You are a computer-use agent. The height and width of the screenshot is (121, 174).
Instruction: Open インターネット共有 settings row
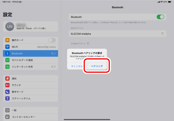pos(30,67)
